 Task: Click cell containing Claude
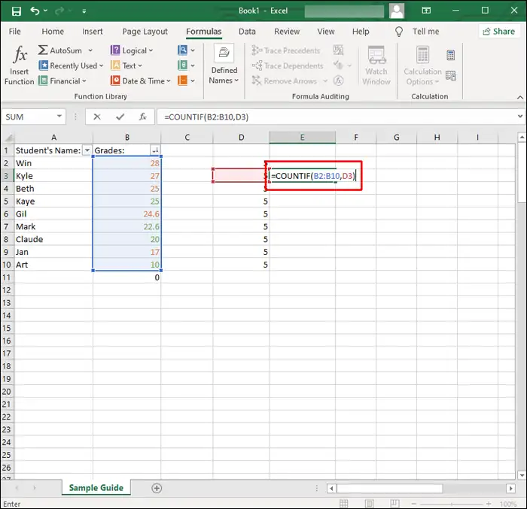point(53,239)
